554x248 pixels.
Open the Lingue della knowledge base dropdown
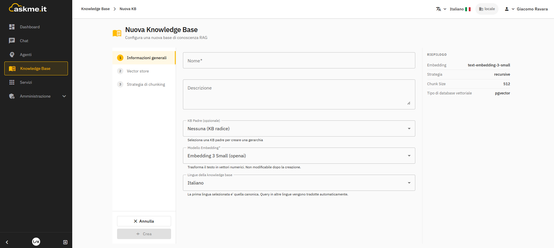(x=299, y=183)
